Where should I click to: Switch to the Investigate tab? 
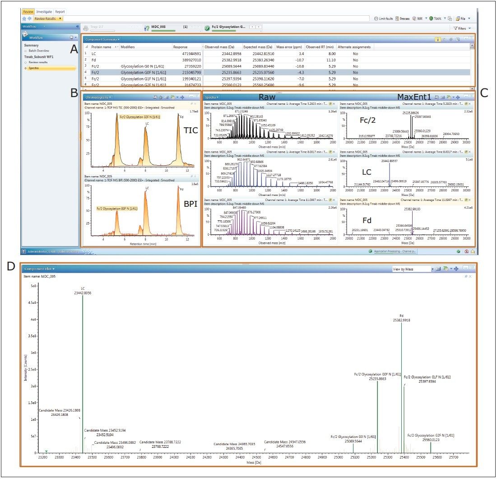click(x=44, y=11)
